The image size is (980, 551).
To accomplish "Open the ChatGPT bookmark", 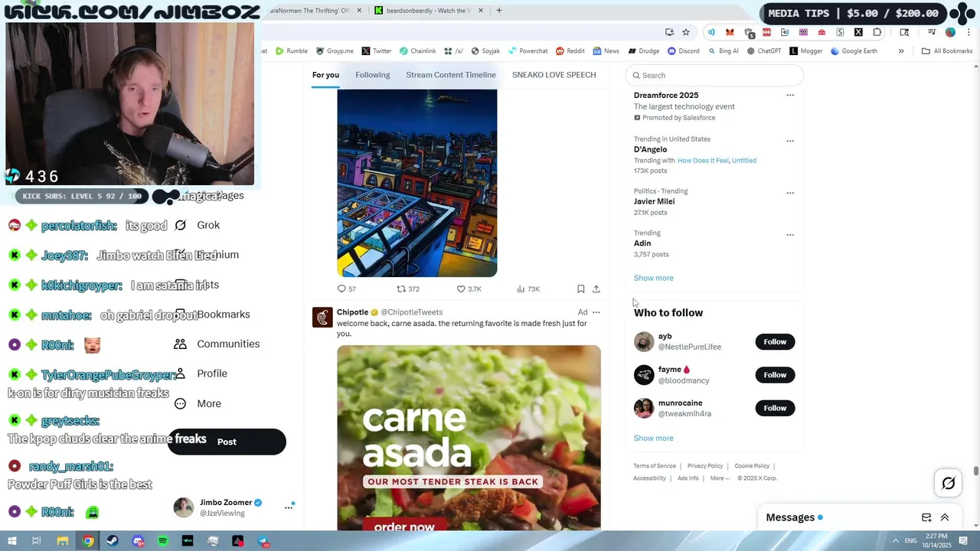I will (x=764, y=51).
